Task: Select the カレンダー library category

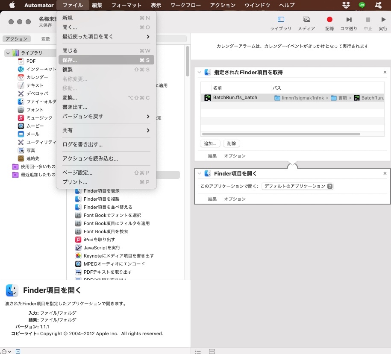Action: [x=32, y=77]
